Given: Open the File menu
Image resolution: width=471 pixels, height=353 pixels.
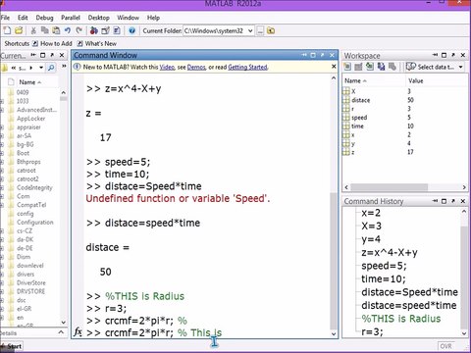Looking at the screenshot, I should click(5, 18).
